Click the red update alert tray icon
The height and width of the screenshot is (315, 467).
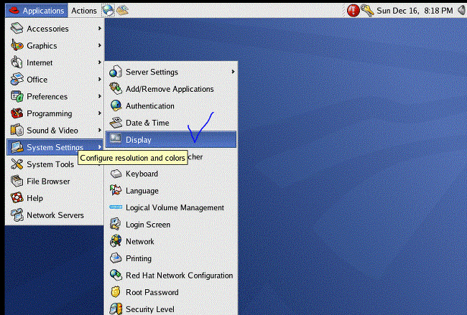[x=353, y=11]
